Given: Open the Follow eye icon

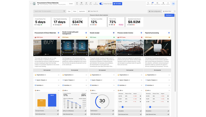Looking at the screenshot, I should 86,3.
